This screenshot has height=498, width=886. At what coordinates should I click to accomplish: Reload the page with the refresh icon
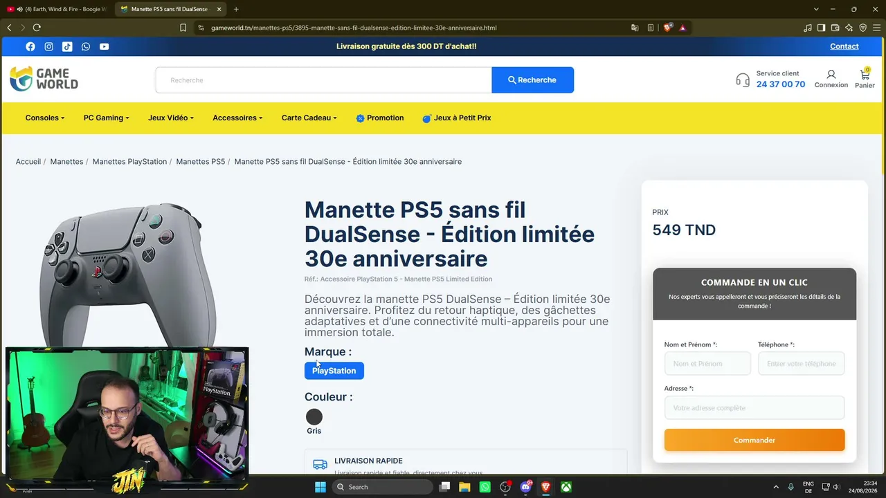37,28
